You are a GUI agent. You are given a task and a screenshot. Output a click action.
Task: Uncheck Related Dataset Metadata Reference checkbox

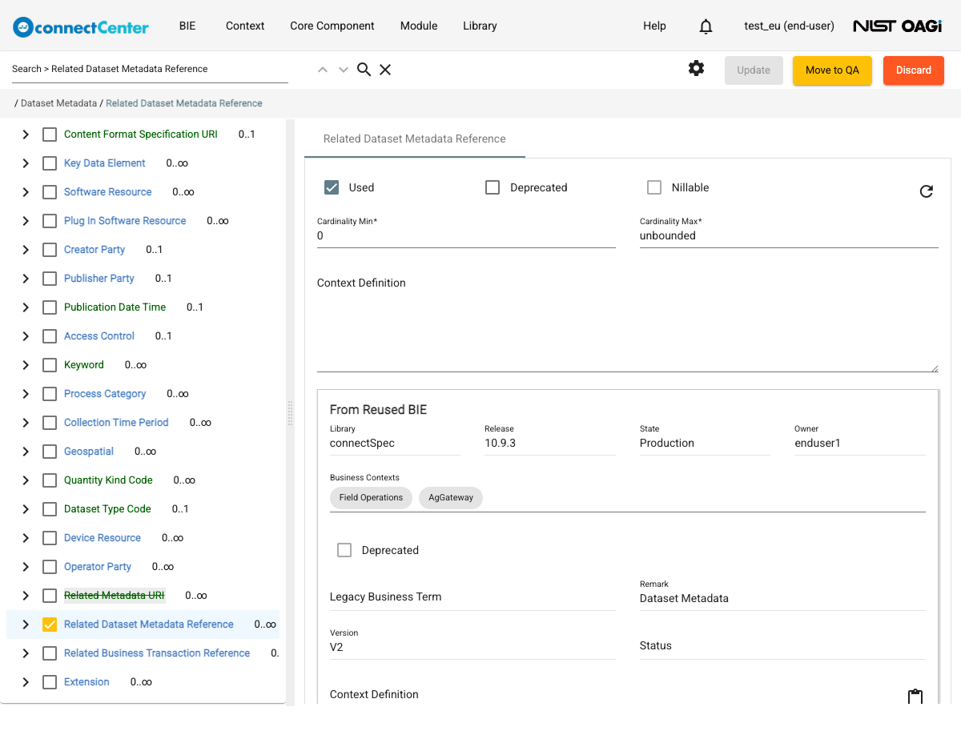coord(50,625)
